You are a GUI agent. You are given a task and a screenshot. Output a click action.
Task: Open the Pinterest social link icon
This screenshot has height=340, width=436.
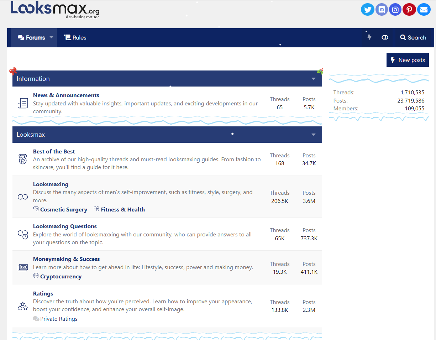[x=409, y=9]
